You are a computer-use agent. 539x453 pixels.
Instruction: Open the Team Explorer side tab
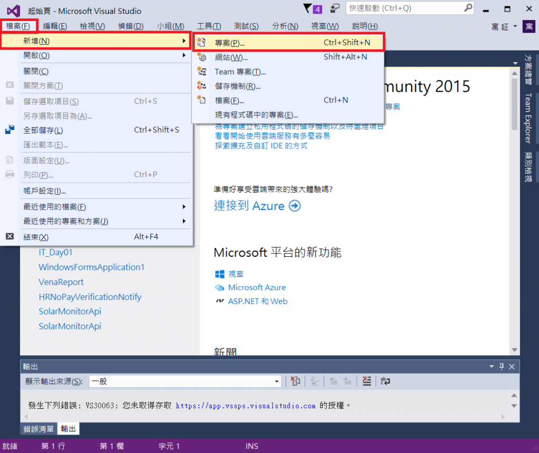click(528, 118)
